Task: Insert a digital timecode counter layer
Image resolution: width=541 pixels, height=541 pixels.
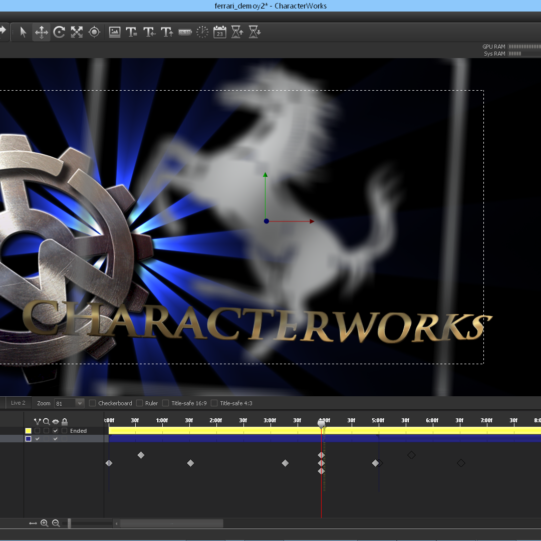Action: coord(185,32)
